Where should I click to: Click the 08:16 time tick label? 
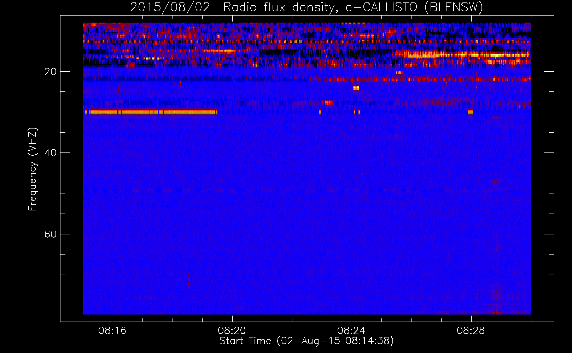(x=112, y=331)
